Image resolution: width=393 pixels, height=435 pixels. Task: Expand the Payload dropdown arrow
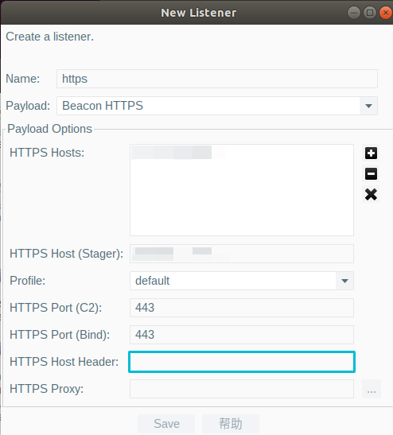click(x=368, y=106)
